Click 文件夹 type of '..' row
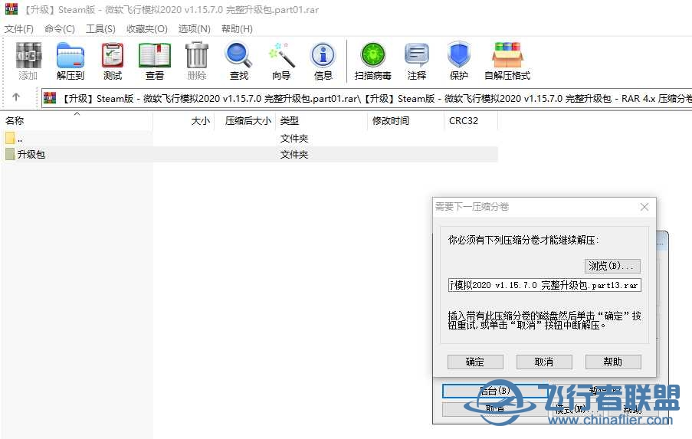The image size is (692, 439). [x=294, y=139]
